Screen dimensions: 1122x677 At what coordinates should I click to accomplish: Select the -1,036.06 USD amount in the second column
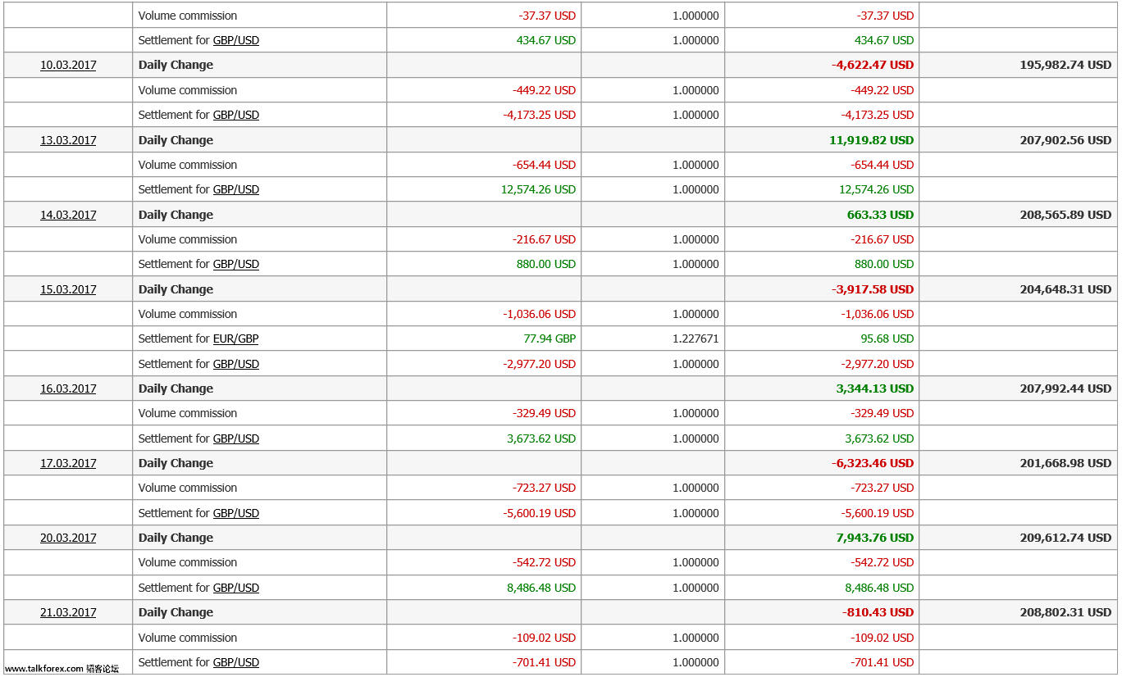click(539, 314)
